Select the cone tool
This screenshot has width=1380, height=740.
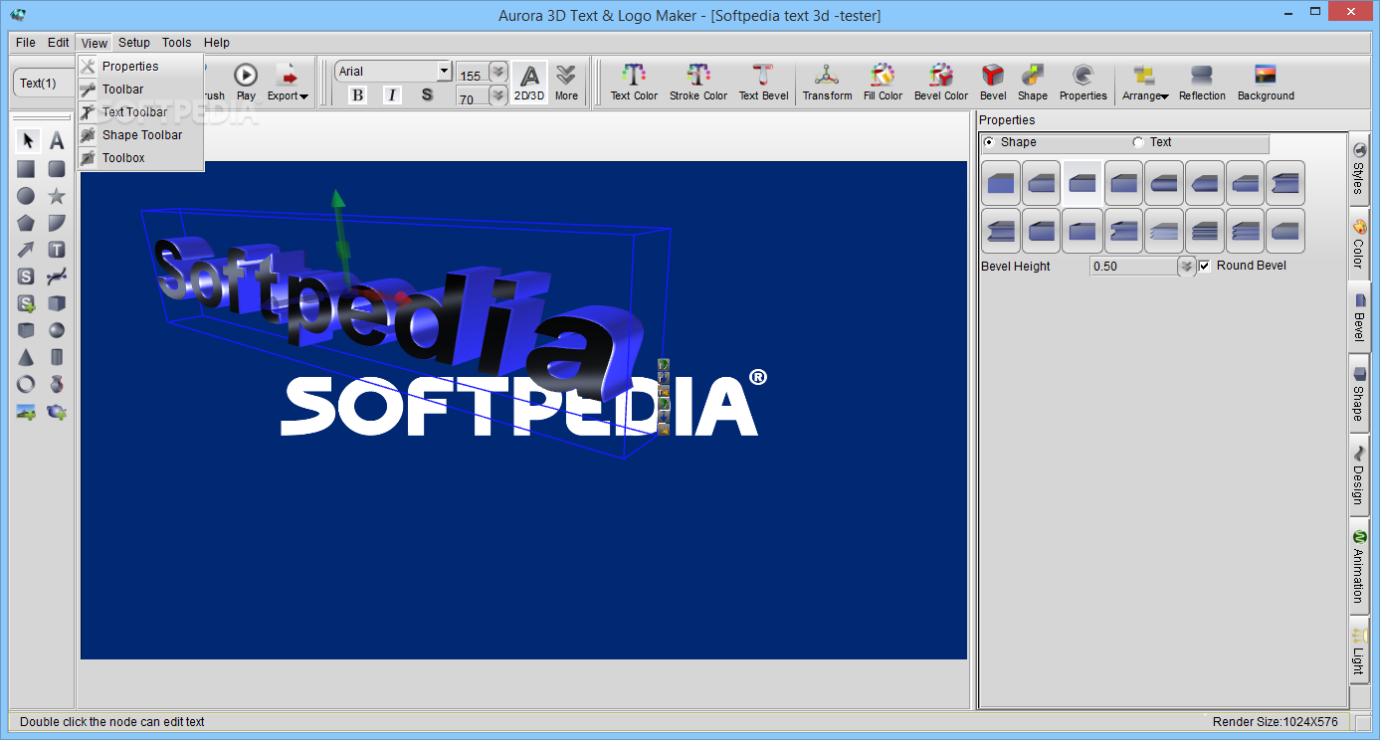pos(27,357)
